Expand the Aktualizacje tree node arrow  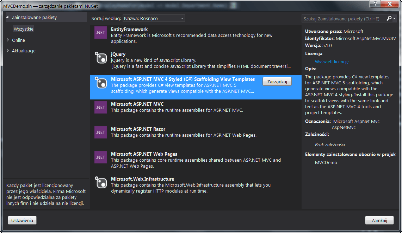point(8,50)
